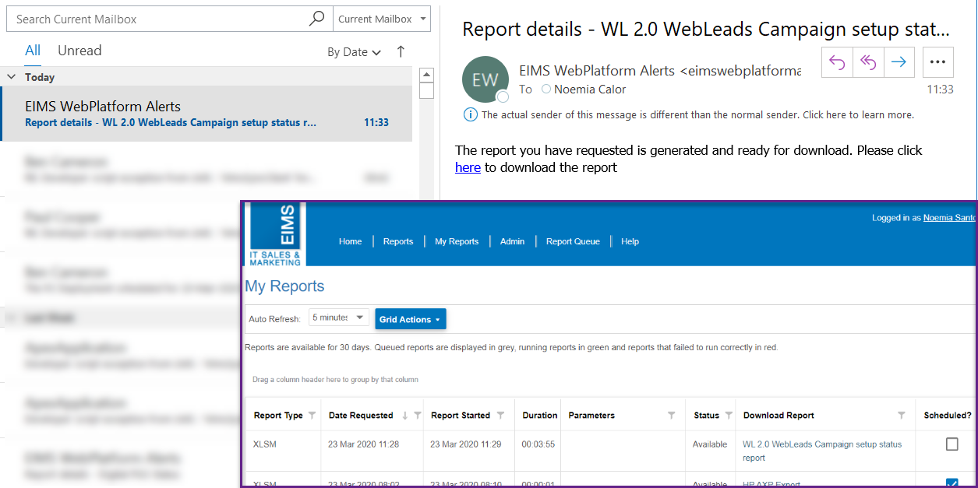978x488 pixels.
Task: Open the Report Type column filter icon
Action: click(x=312, y=416)
